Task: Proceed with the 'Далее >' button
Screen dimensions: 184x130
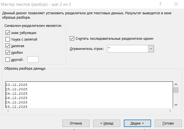Action: [137, 123]
